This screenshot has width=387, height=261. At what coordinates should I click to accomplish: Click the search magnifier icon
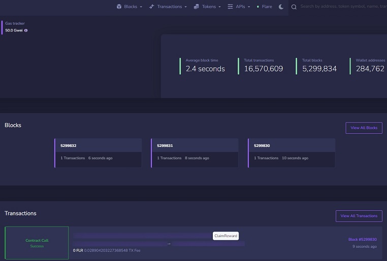294,7
